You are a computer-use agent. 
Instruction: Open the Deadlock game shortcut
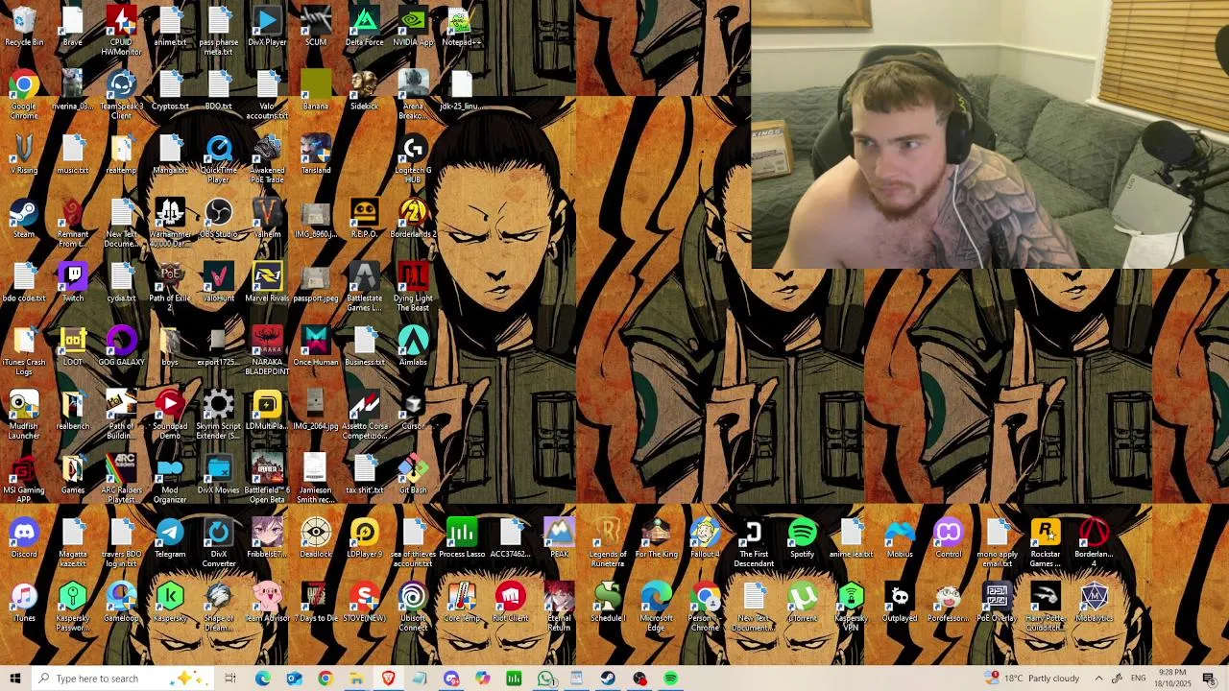pos(316,539)
